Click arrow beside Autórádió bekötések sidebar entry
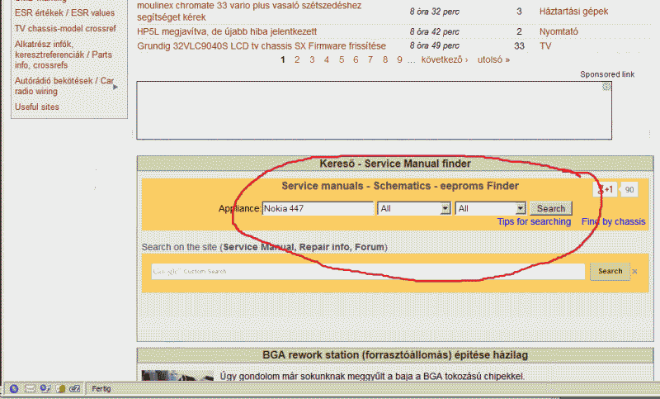Image resolution: width=660 pixels, height=399 pixels. tap(115, 87)
